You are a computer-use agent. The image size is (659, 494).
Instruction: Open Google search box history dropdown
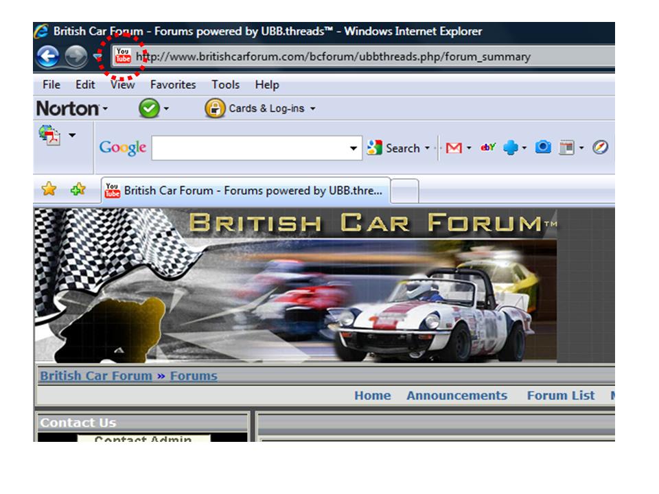tap(354, 148)
